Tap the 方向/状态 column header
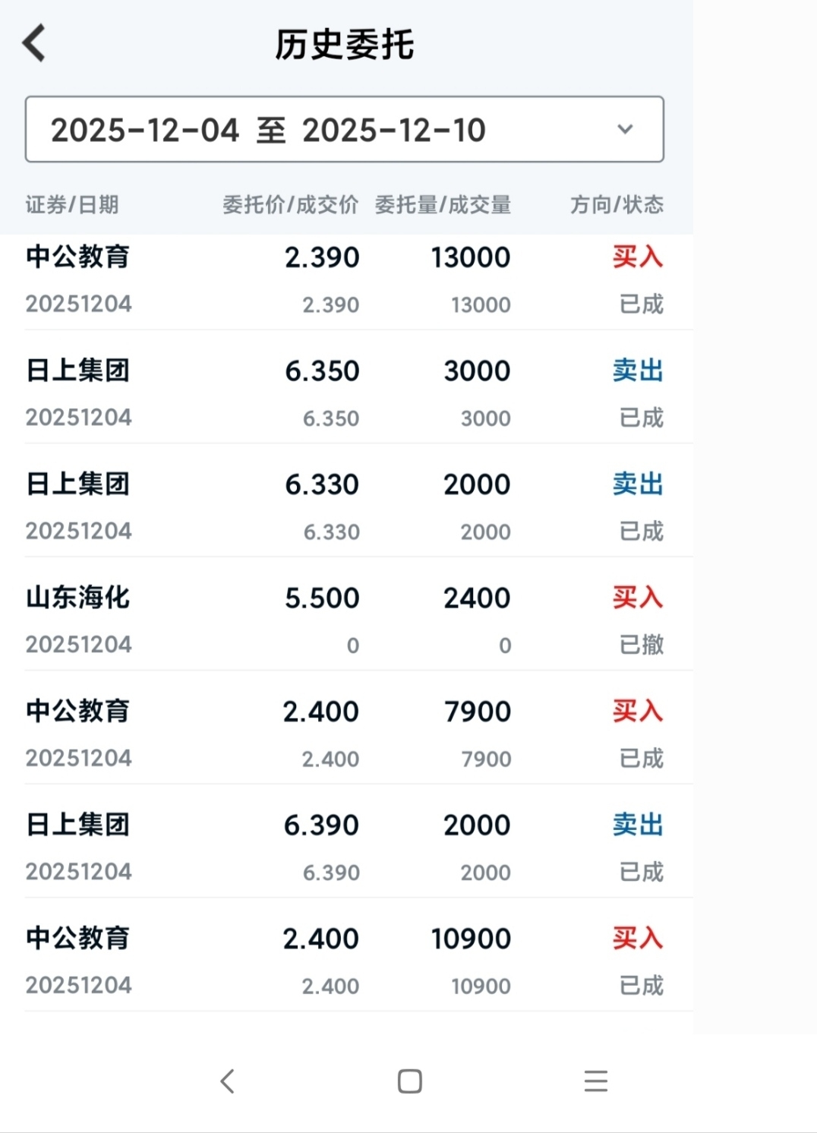Image resolution: width=817 pixels, height=1133 pixels. pos(617,204)
